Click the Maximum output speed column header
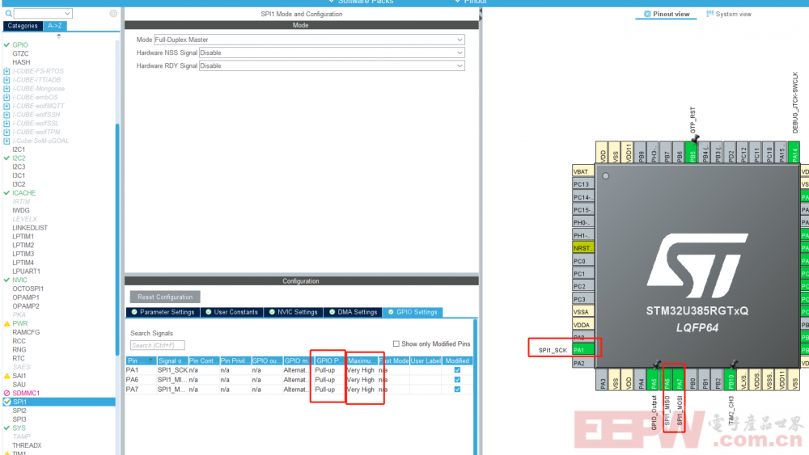 point(362,360)
